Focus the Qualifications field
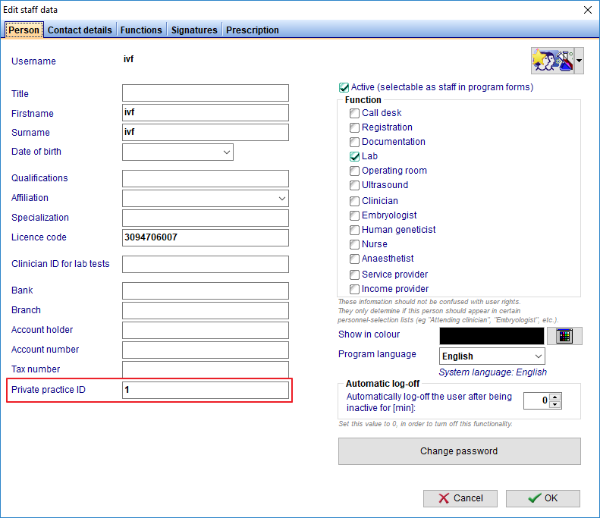The image size is (600, 518). 206,179
